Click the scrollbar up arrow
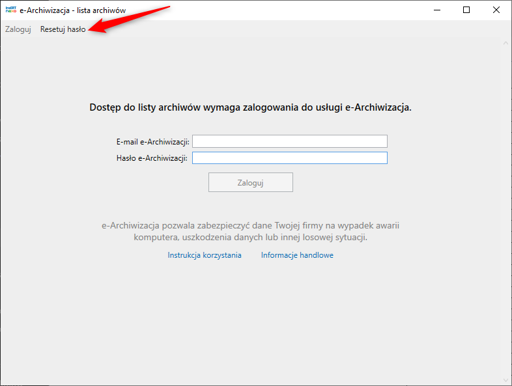The height and width of the screenshot is (386, 512). click(x=505, y=43)
